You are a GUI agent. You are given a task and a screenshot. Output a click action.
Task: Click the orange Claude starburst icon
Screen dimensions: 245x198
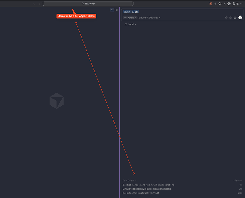[210, 4]
